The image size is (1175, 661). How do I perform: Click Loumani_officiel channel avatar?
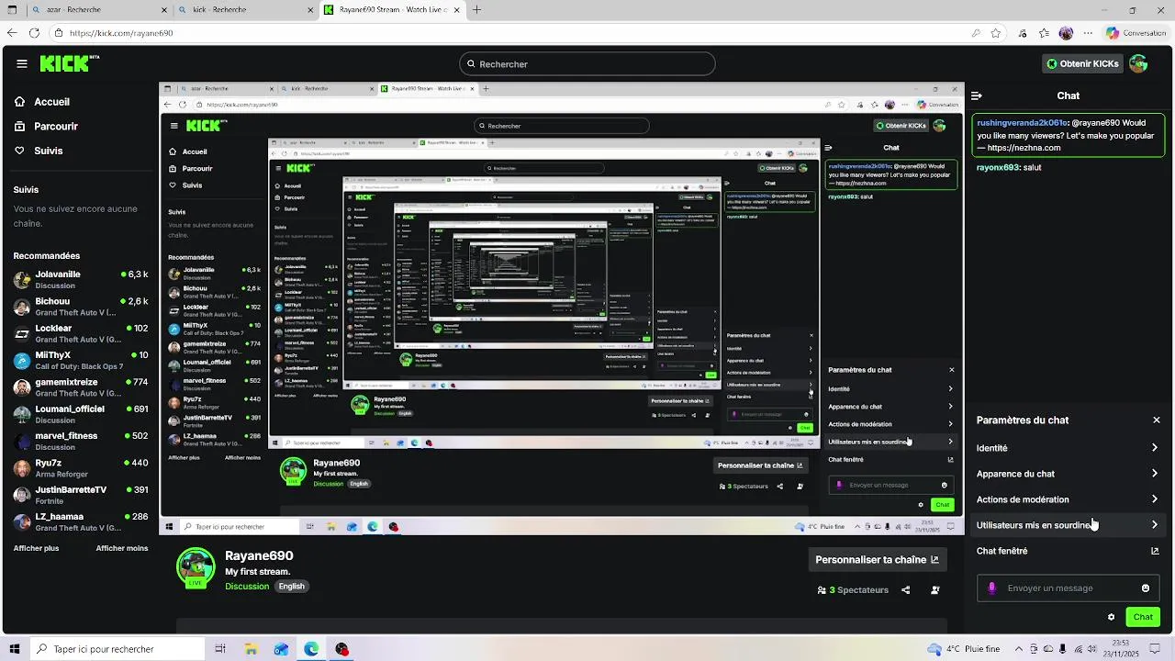[22, 414]
